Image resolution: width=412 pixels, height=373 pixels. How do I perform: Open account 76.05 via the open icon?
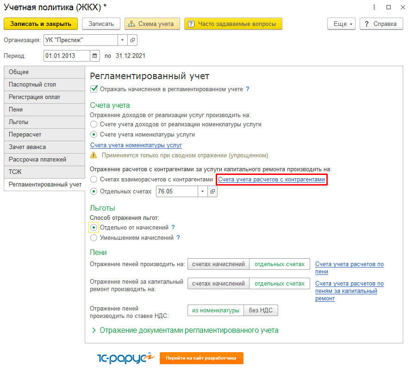[x=212, y=192]
